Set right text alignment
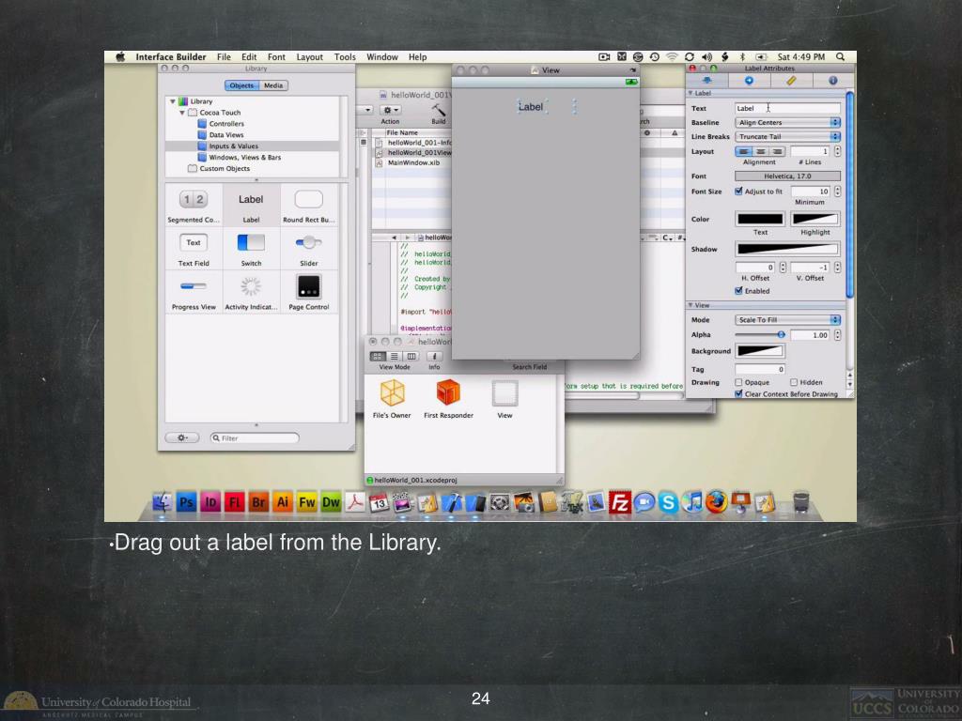The width and height of the screenshot is (962, 721). point(777,151)
